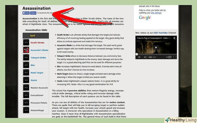Click the Hemorrhage N/A icon
197x123 pixels.
tap(26, 110)
